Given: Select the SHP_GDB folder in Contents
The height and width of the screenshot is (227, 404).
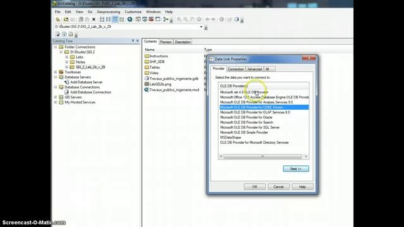Looking at the screenshot, I should (154, 62).
